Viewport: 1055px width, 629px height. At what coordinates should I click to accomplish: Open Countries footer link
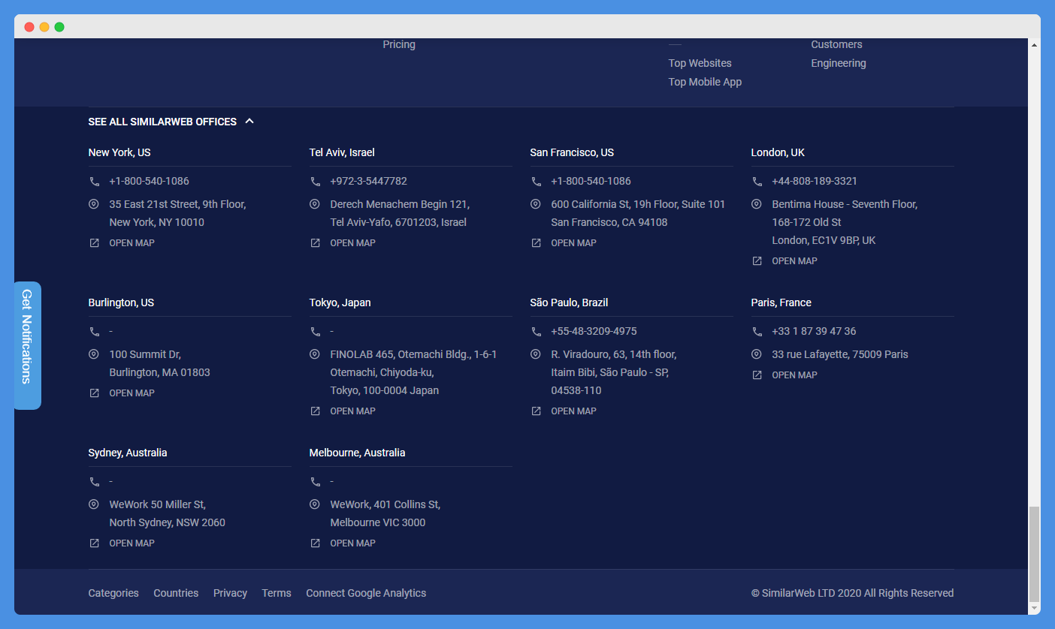pos(176,593)
